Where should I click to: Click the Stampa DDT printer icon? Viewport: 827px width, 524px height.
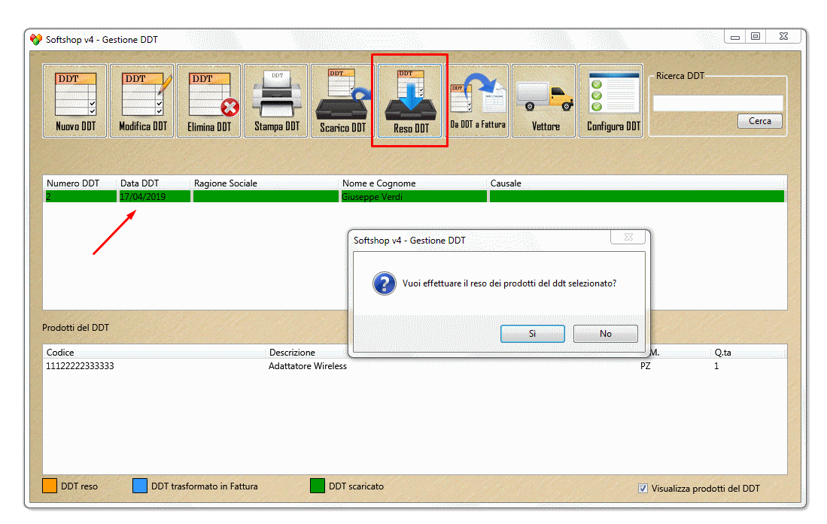[x=276, y=101]
